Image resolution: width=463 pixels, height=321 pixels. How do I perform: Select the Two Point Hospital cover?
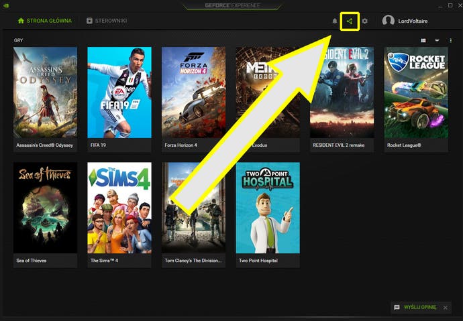pyautogui.click(x=268, y=208)
